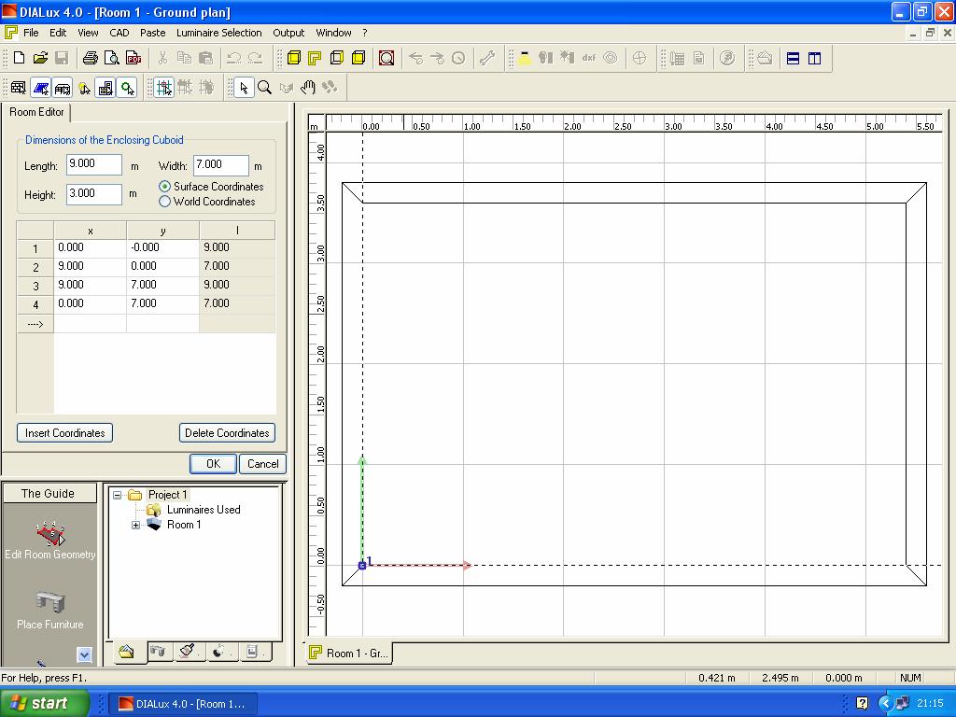Open the CAD menu

(x=119, y=33)
